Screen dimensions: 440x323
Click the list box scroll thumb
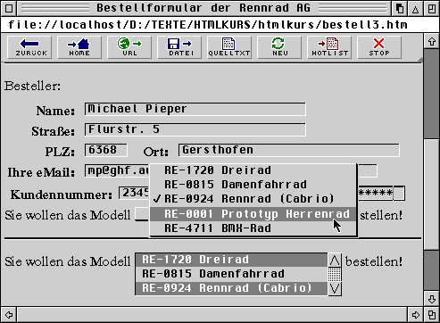pyautogui.click(x=335, y=274)
